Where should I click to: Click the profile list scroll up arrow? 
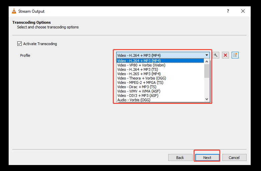pos(207,61)
